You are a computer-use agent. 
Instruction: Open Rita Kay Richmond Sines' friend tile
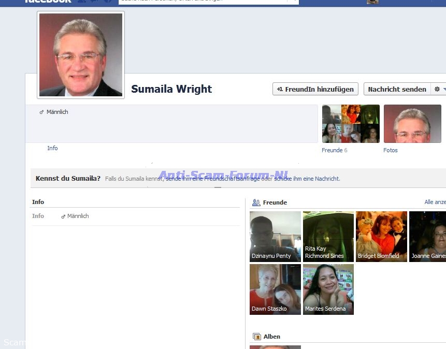pos(328,236)
